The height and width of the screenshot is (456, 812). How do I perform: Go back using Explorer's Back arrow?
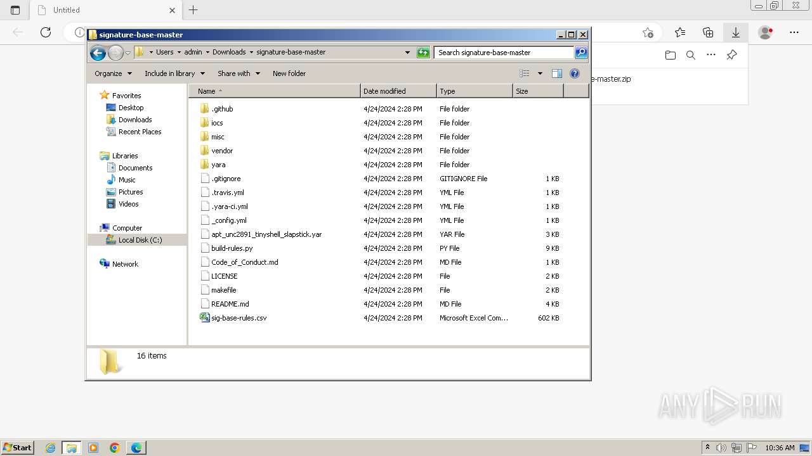tap(98, 53)
